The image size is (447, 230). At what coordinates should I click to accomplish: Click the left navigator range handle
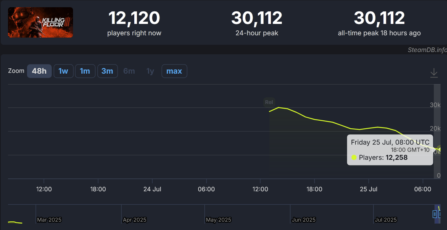pyautogui.click(x=435, y=214)
